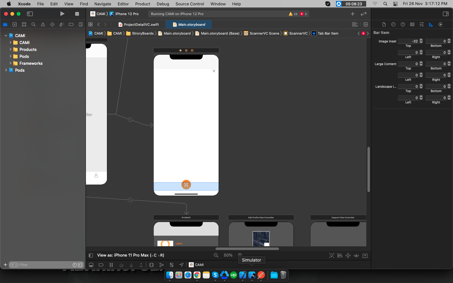
Task: Open the report navigator icon
Action: point(81,25)
